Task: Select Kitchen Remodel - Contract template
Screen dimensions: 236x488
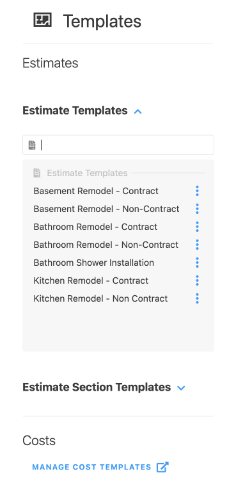Action: 91,281
